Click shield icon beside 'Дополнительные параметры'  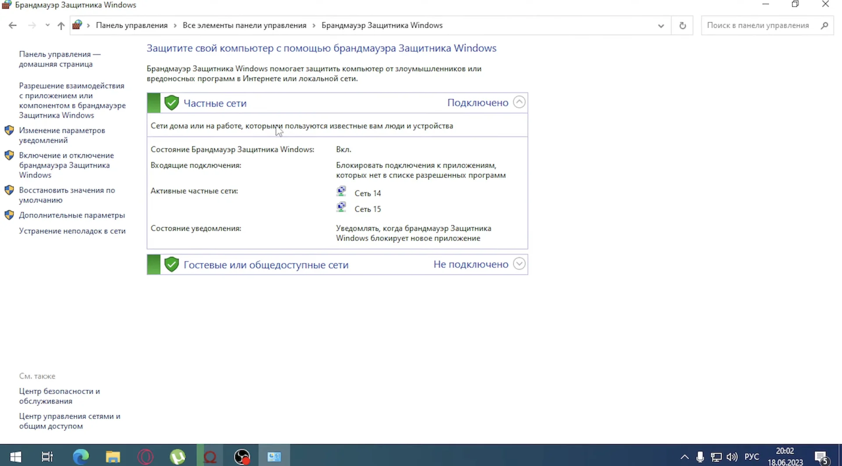[9, 215]
